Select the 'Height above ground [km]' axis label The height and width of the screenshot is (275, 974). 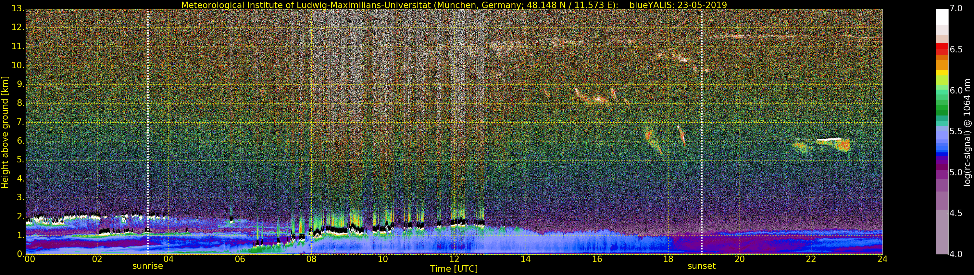point(5,132)
